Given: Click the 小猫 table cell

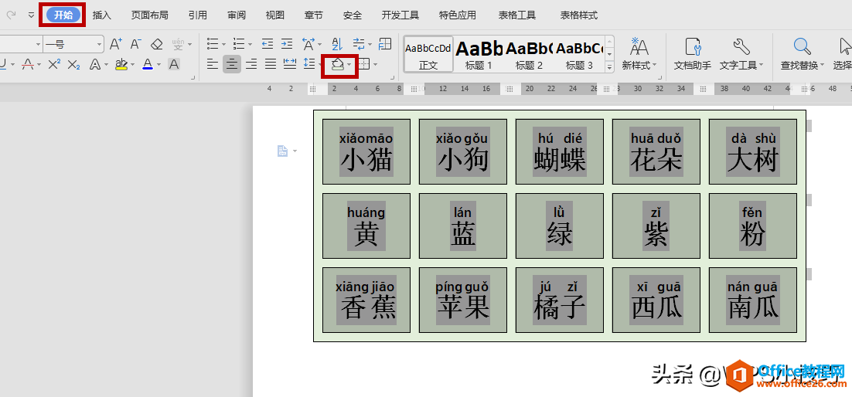Looking at the screenshot, I should tap(366, 151).
